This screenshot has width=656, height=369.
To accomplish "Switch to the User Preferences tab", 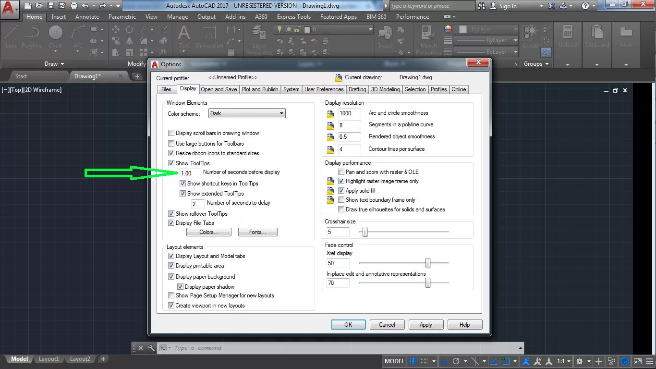I will coord(324,89).
